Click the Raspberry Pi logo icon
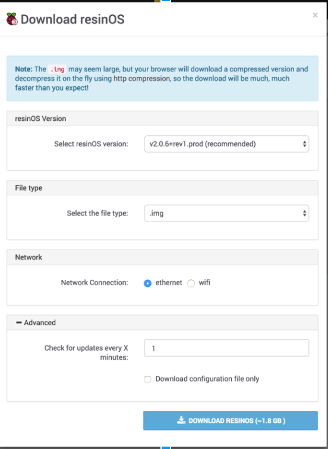The width and height of the screenshot is (328, 449). coord(12,19)
